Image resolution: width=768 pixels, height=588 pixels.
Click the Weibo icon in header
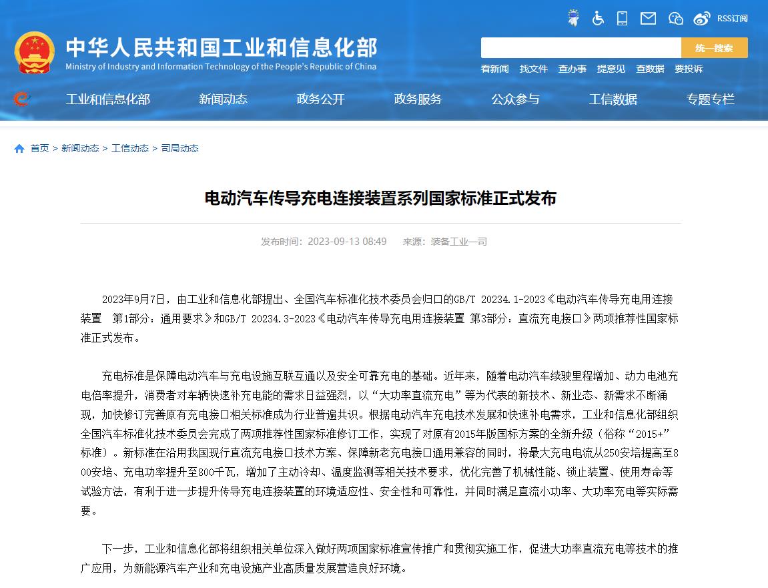[701, 18]
